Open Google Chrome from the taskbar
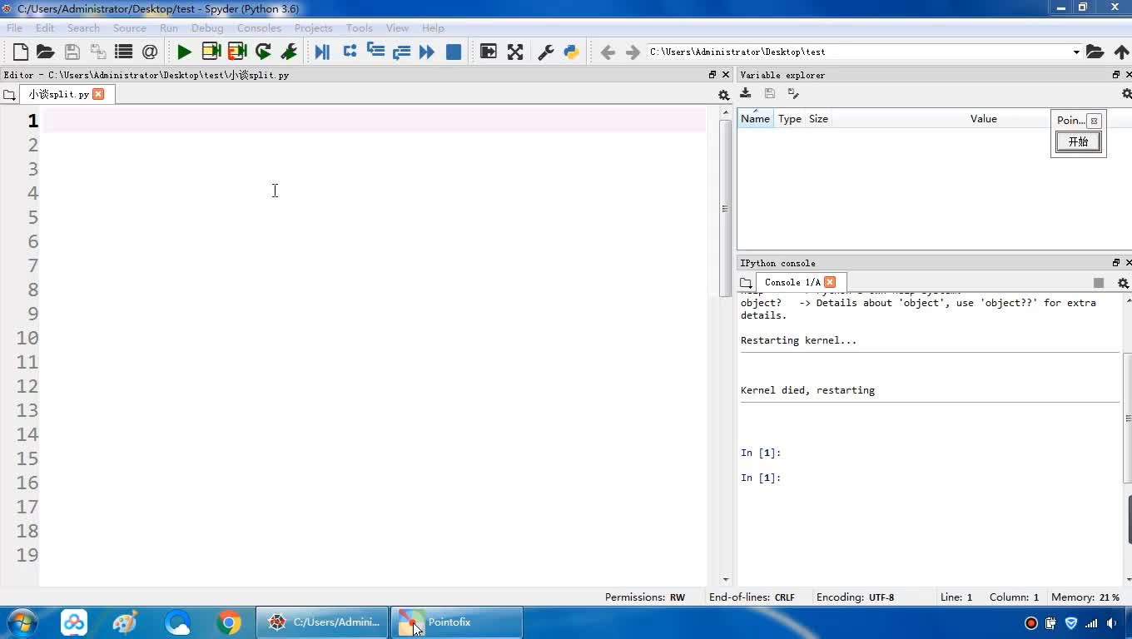 click(x=229, y=622)
